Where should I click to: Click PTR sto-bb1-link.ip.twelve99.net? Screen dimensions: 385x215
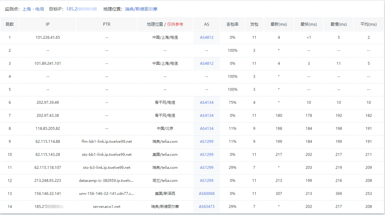click(x=107, y=155)
